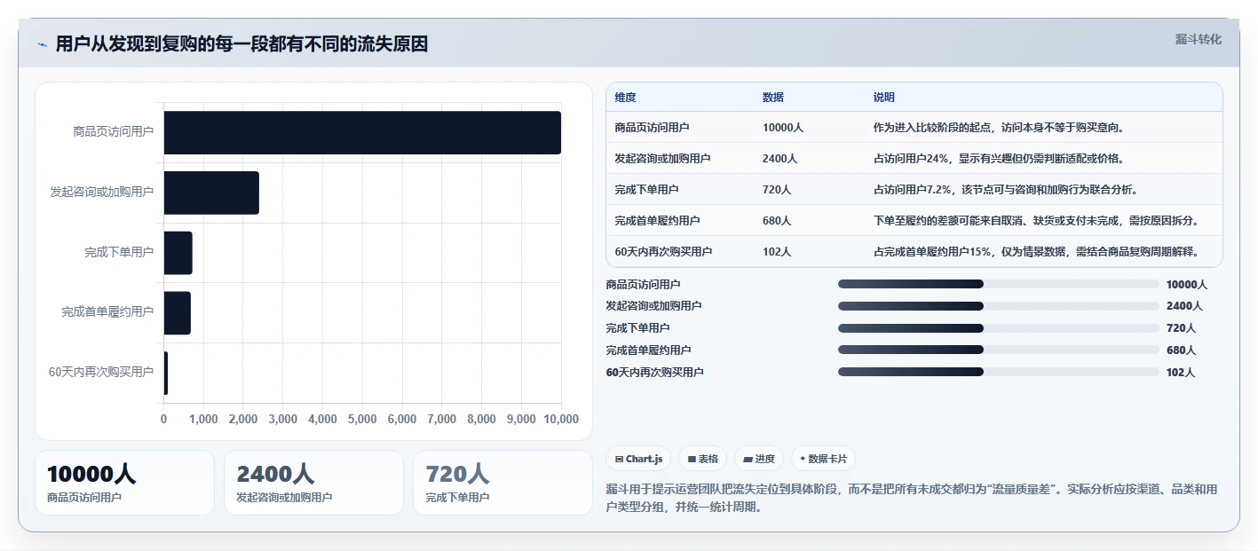
Task: Click the 发起咨询或加购用户 cell in the table
Action: pos(662,159)
